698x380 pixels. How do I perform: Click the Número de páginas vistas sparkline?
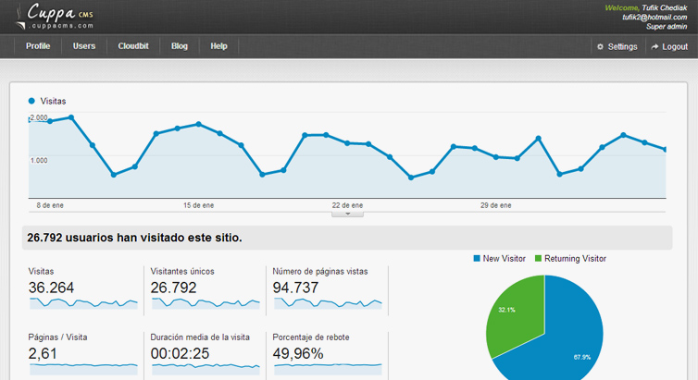coord(328,303)
